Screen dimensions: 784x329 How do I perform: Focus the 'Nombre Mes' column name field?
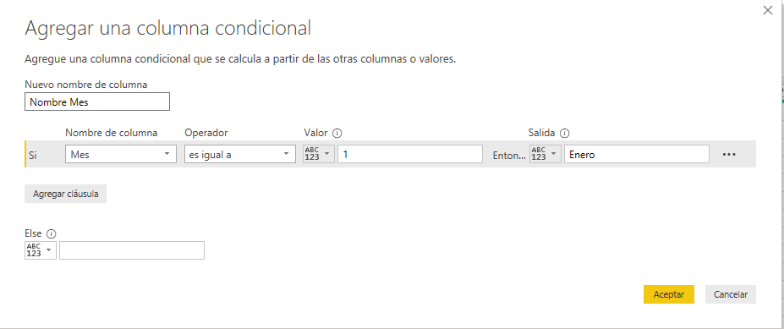[x=97, y=101]
